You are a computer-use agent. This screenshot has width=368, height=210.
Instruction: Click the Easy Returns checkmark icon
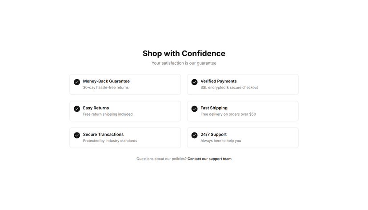click(x=77, y=109)
